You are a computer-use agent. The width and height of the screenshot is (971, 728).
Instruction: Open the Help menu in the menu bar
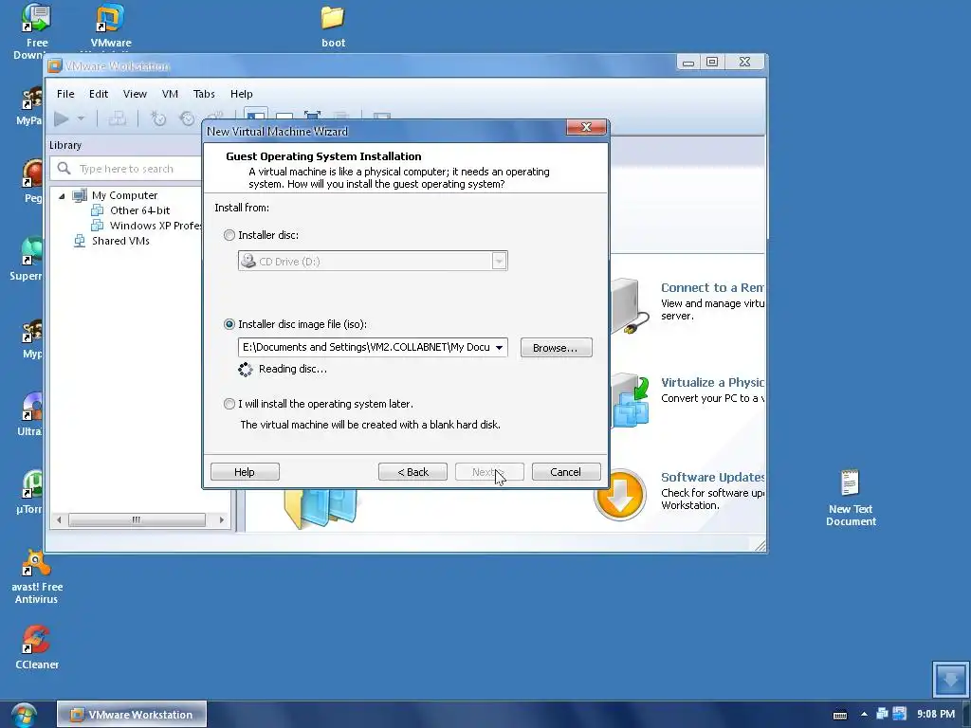click(242, 94)
